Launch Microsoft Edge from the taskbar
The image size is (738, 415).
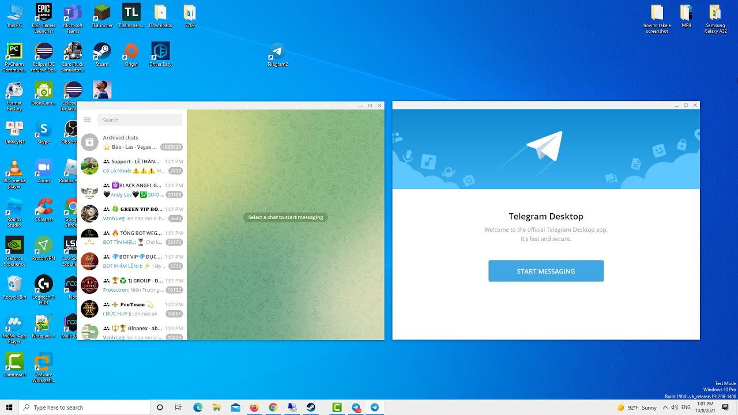tap(198, 408)
